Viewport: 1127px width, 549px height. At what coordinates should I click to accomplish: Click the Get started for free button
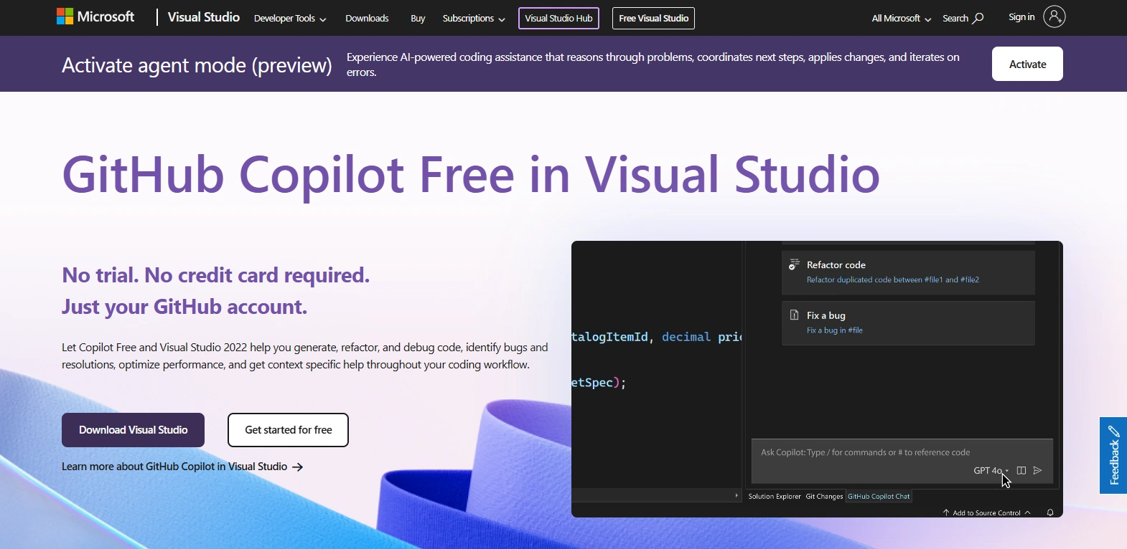point(288,430)
